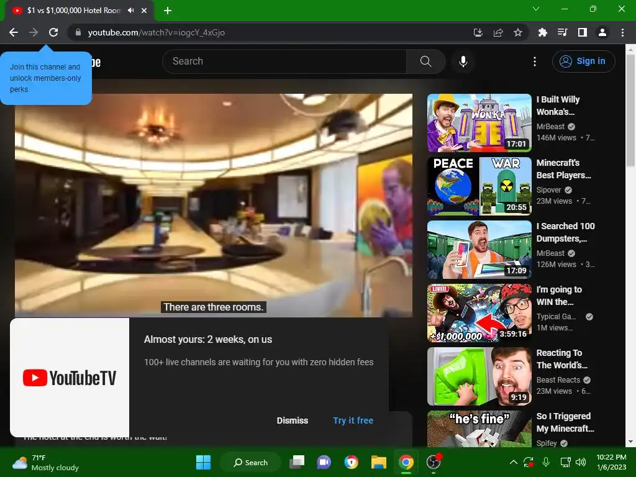Click the video player showing hotel room
The image size is (636, 477).
[x=214, y=205]
